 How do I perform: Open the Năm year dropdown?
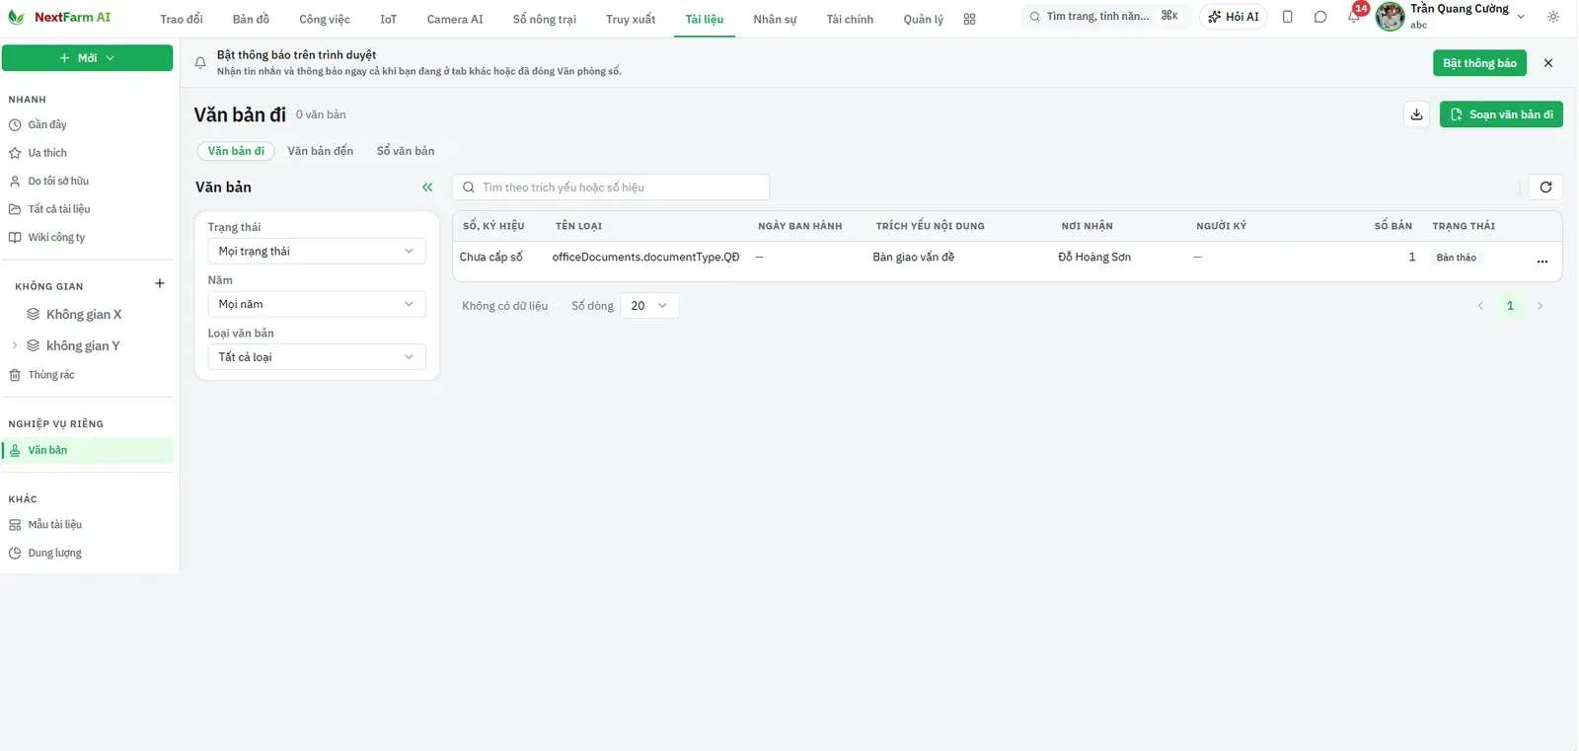317,304
